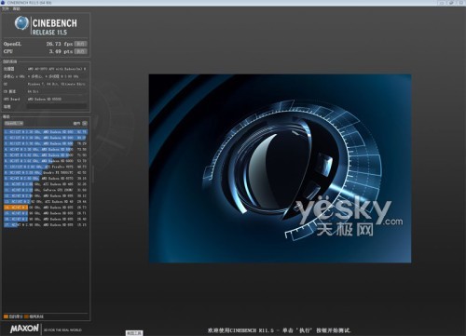Select the orange highlighted ranking row

pos(46,208)
